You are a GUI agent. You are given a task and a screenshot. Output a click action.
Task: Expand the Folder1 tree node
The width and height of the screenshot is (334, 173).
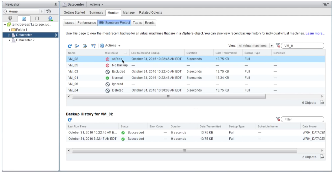(9, 30)
